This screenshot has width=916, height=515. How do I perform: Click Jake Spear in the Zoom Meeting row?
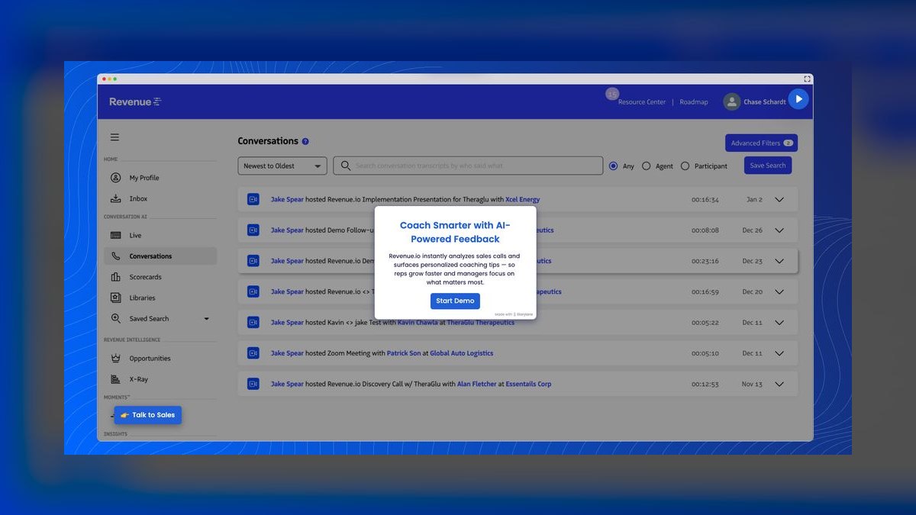click(x=287, y=353)
